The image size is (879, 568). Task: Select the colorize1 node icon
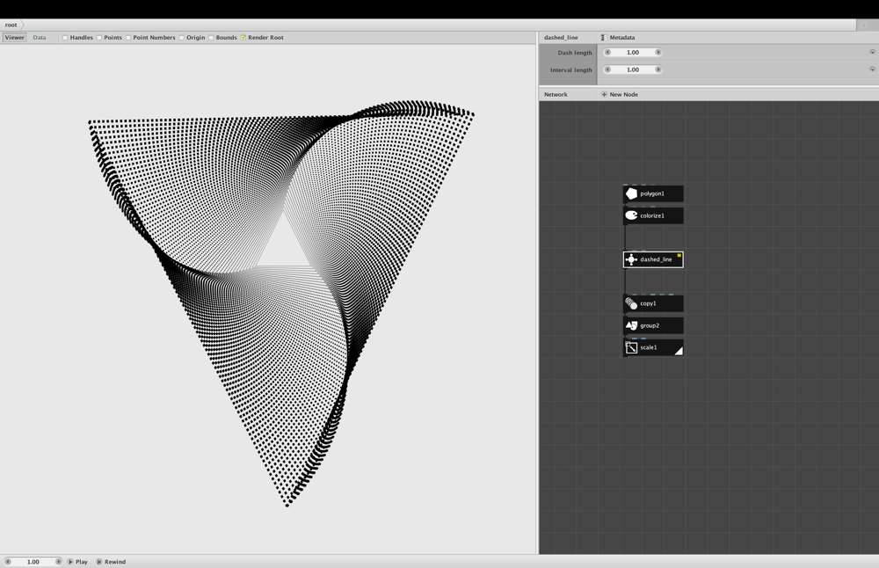pyautogui.click(x=631, y=215)
